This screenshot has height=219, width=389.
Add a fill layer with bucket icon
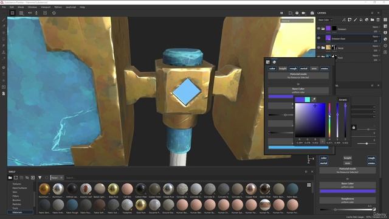coord(361,20)
